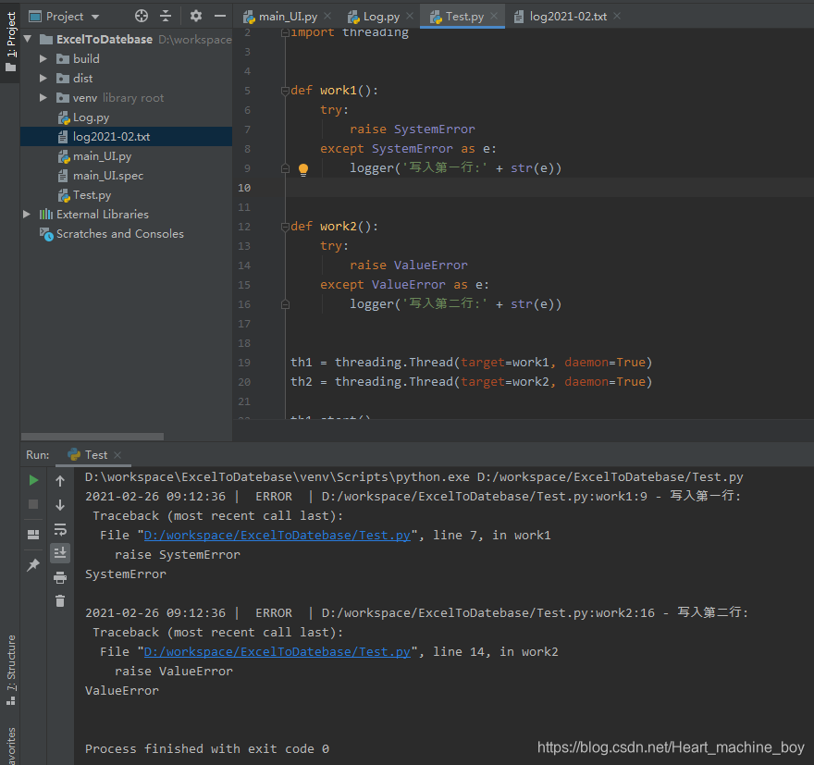This screenshot has width=814, height=765.
Task: Open Test.py link in work2 traceback
Action: (x=277, y=652)
